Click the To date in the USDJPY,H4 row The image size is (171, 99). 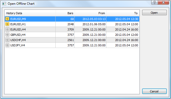click(x=127, y=45)
